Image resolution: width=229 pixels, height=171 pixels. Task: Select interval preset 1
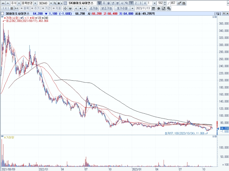tap(131, 3)
